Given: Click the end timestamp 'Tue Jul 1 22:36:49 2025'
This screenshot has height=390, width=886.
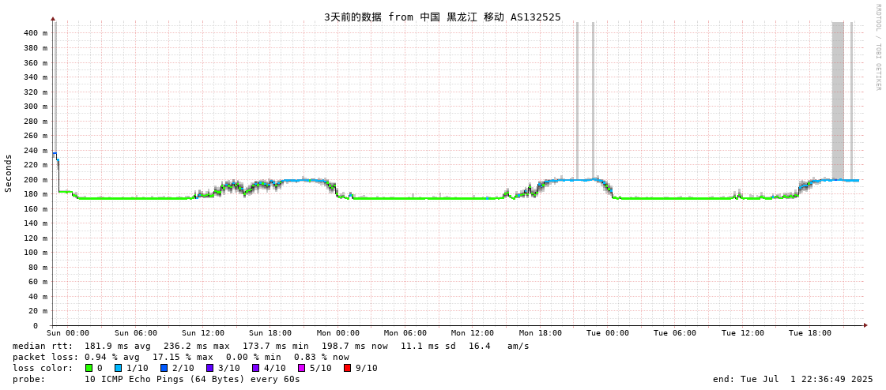Looking at the screenshot, I should click(x=805, y=379).
